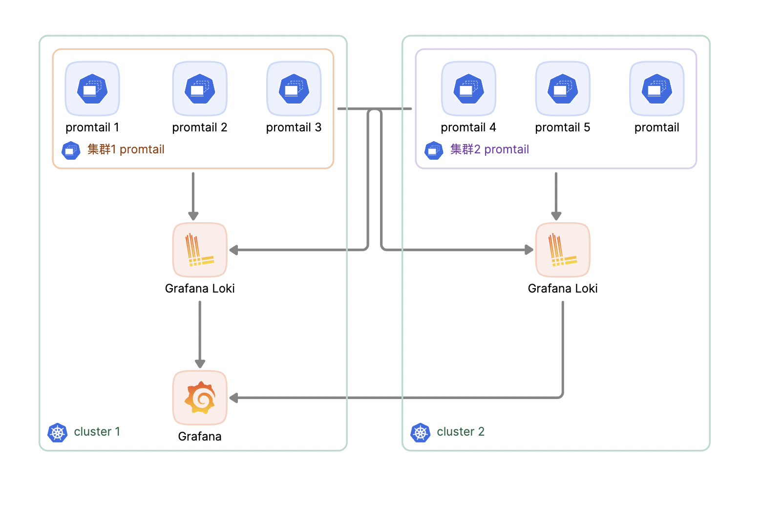Click the promtail 3 pod icon

(x=294, y=88)
